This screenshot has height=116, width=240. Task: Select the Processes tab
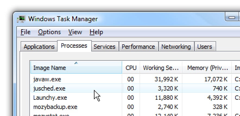(74, 46)
